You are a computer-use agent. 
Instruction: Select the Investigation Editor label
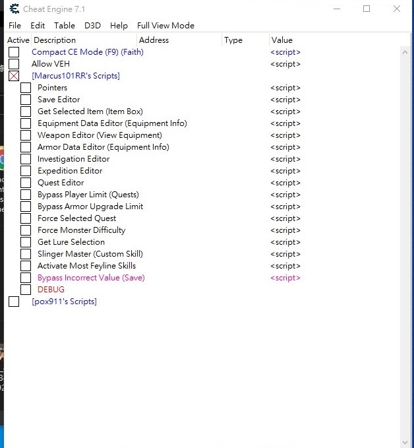(x=73, y=159)
